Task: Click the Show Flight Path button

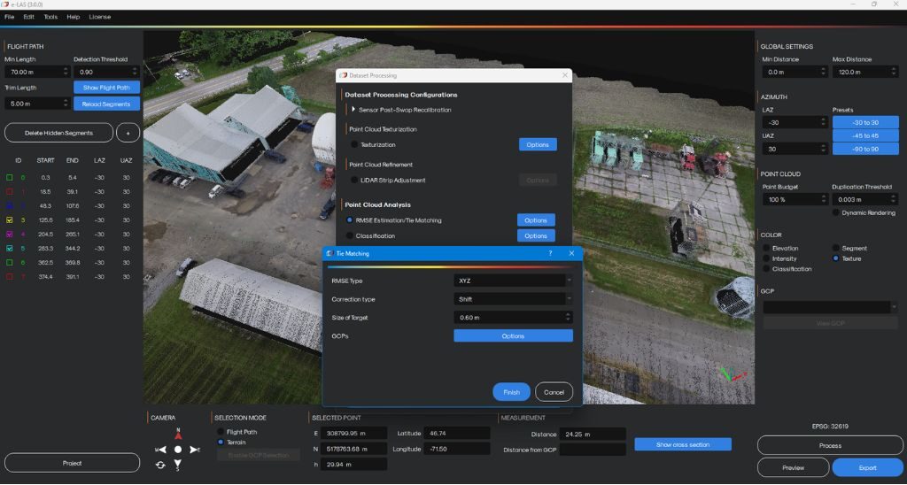Action: tap(106, 88)
